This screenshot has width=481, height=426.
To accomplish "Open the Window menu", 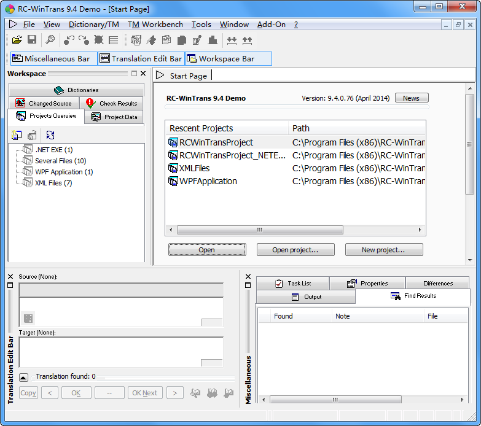I will [x=234, y=25].
